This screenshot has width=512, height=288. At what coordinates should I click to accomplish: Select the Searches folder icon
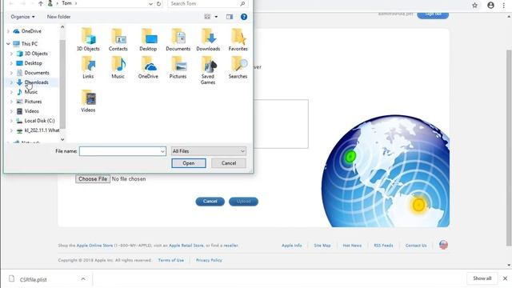(238, 67)
